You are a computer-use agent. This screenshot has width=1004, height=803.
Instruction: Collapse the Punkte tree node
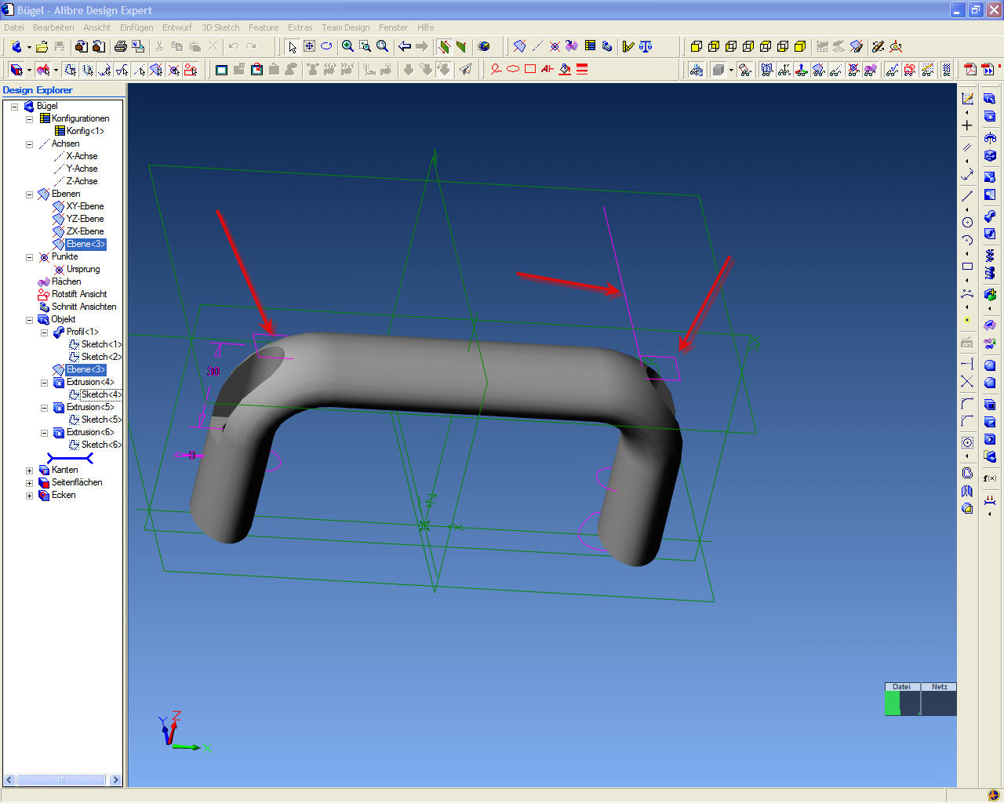point(29,256)
